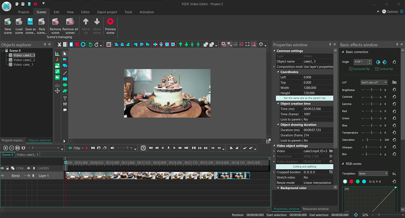
Task: Open the LUT dropdown showing Don't use LUT
Action: click(x=374, y=82)
